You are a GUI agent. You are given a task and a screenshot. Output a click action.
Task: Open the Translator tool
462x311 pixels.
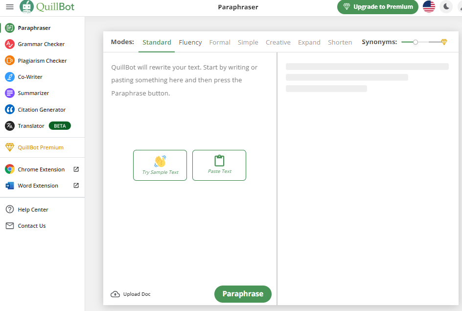31,126
